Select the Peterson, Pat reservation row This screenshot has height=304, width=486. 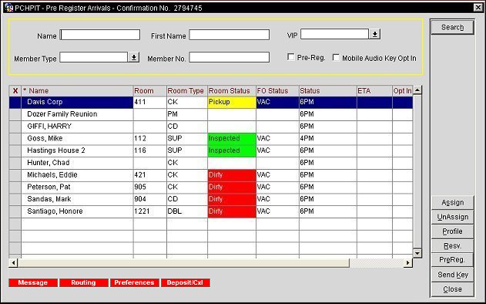click(x=211, y=187)
